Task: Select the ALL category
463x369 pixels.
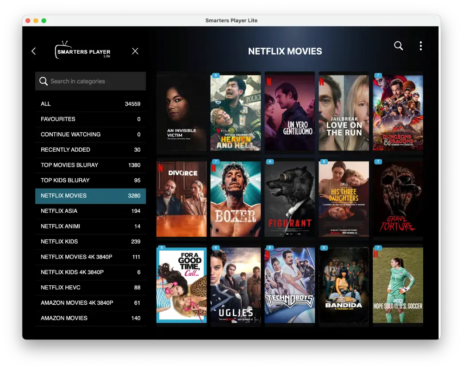Action: pos(90,104)
